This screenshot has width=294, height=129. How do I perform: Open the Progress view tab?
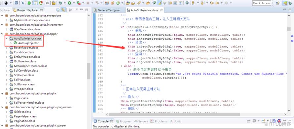(x=124, y=121)
